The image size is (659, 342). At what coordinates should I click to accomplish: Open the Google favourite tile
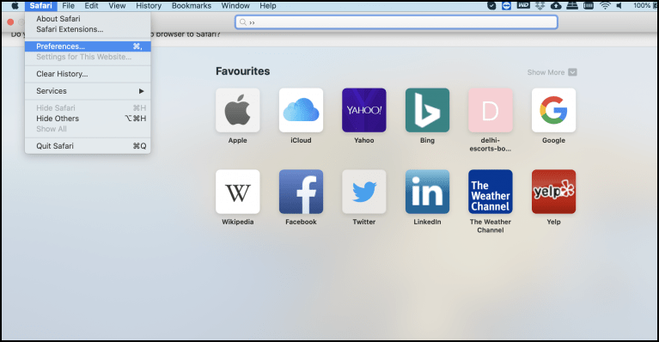[x=553, y=110]
